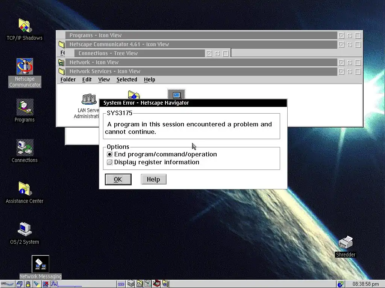Click the Network - Icon View title bar
The image size is (385, 288).
tap(202, 63)
